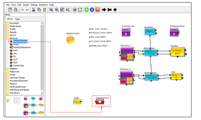Click the green Run simulation button
Viewport: 201px width, 120px height.
(87, 10)
